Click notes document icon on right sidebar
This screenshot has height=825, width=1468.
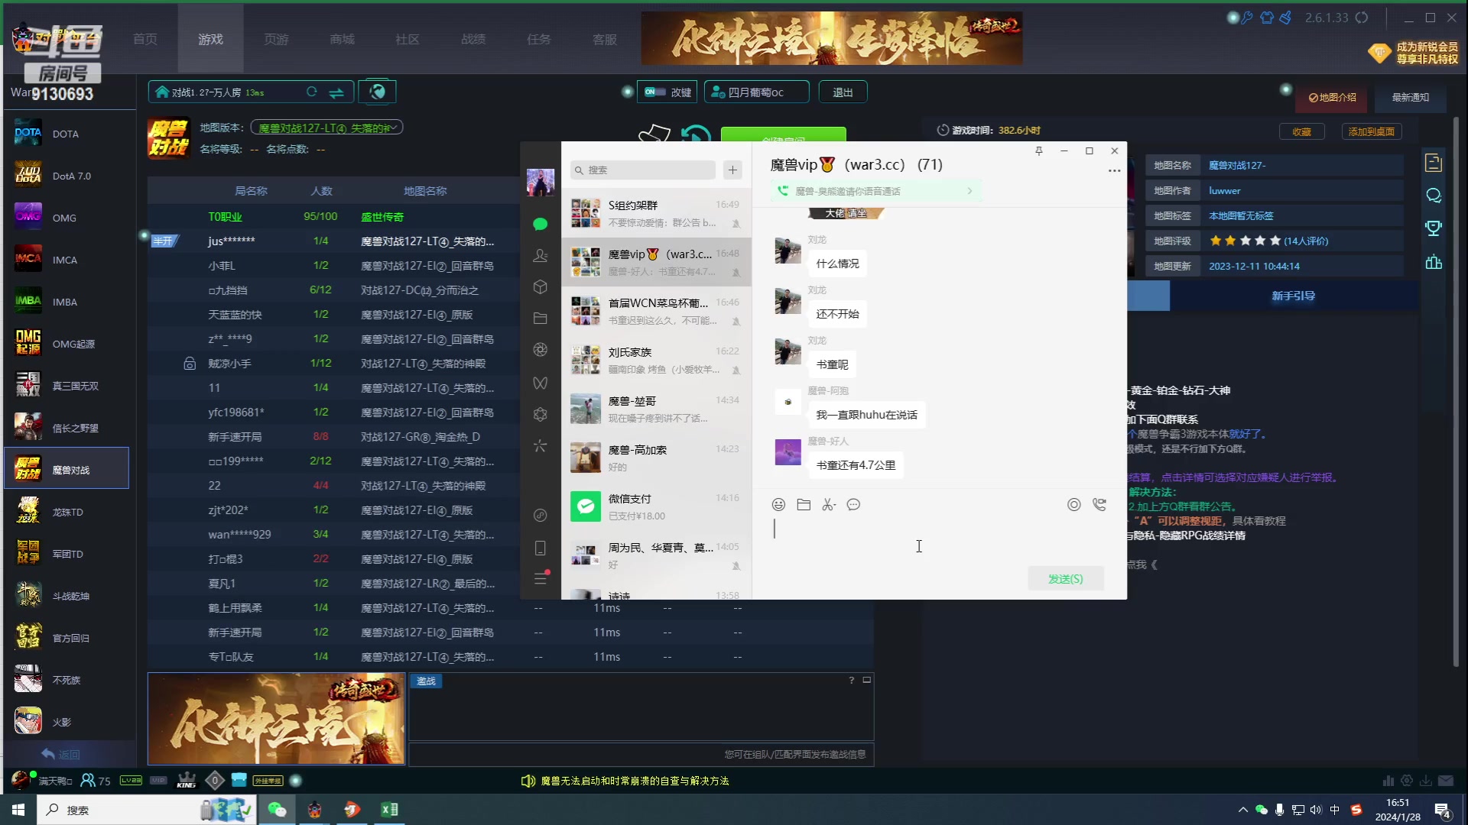(x=1434, y=162)
